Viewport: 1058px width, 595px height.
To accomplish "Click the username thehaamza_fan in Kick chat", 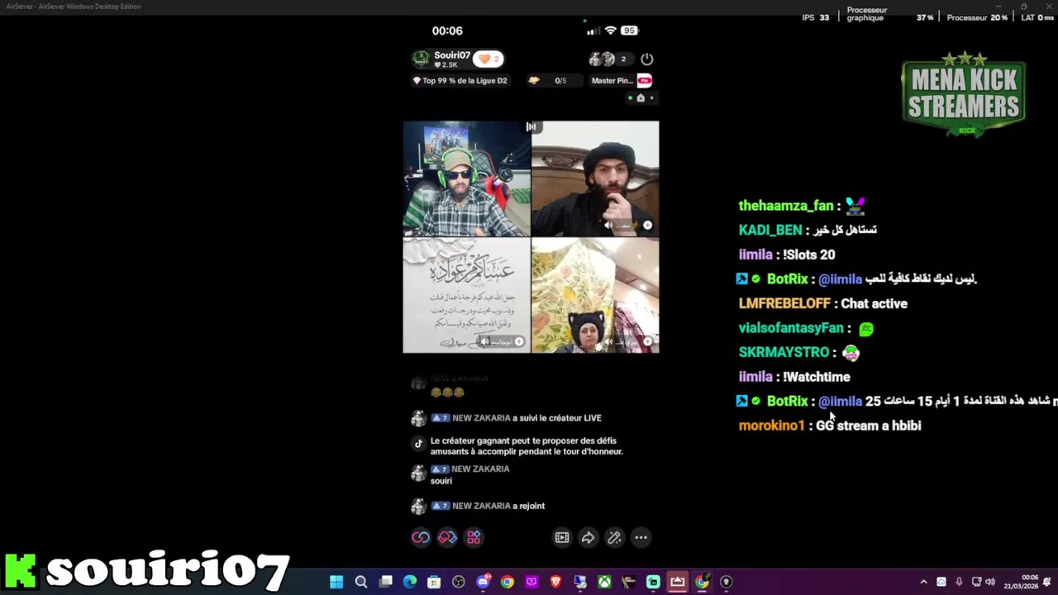I will pyautogui.click(x=786, y=206).
